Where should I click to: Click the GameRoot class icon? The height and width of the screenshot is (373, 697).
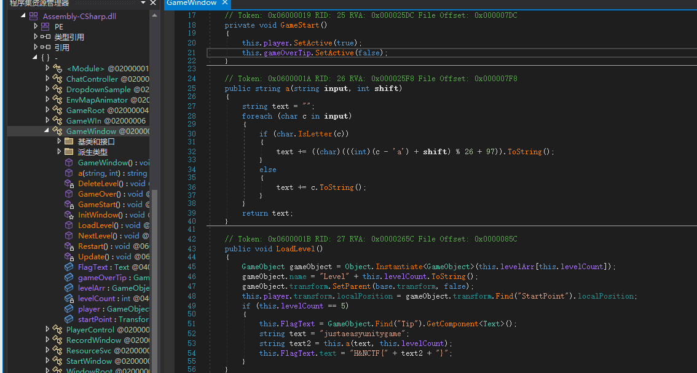(57, 110)
